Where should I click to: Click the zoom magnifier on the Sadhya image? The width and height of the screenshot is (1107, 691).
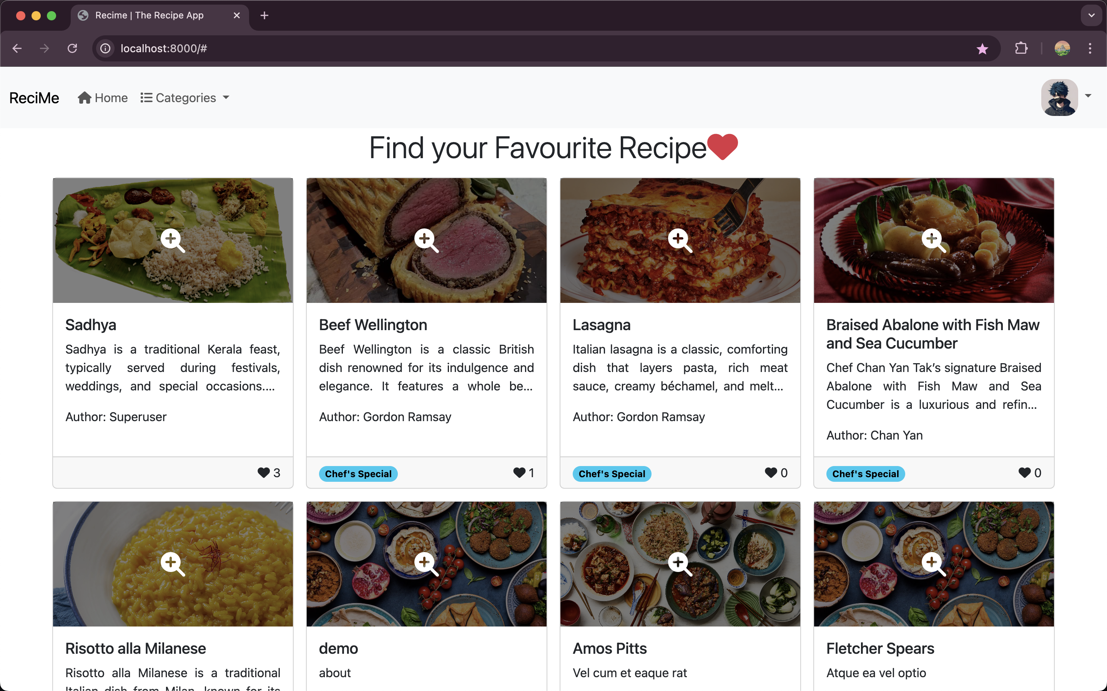[x=173, y=240]
